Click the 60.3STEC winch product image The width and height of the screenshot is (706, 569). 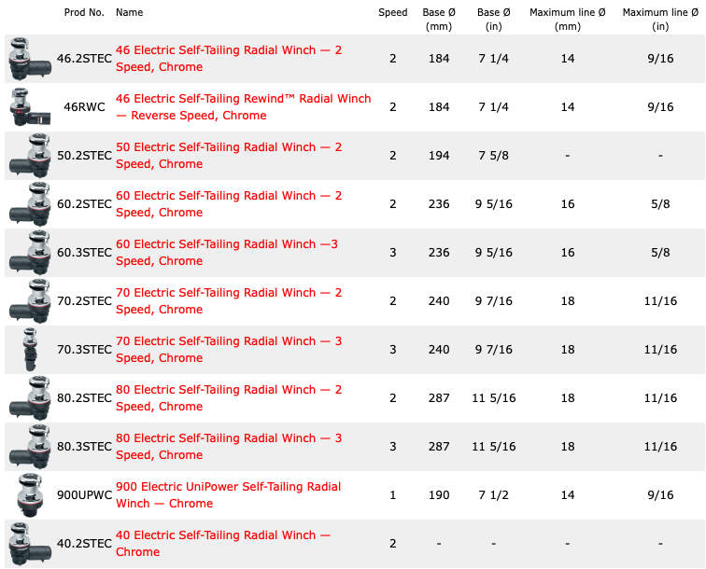click(x=28, y=252)
